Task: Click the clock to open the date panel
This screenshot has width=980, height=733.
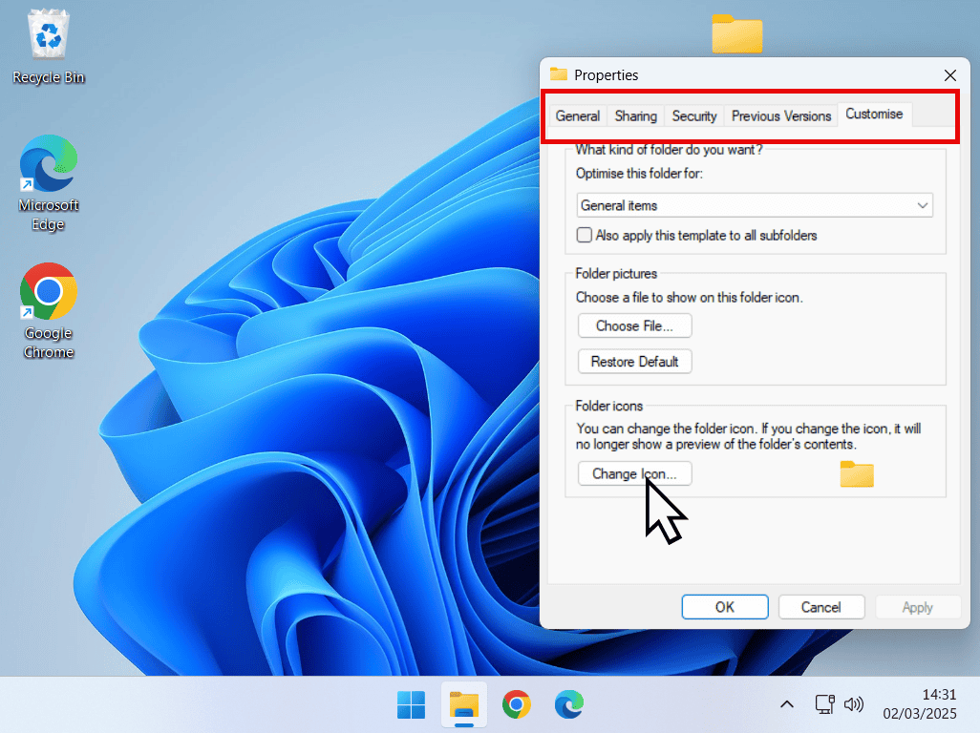Action: 920,704
